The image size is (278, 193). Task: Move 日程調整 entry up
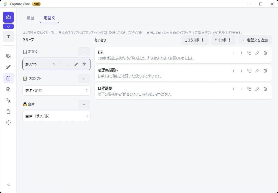[233, 89]
